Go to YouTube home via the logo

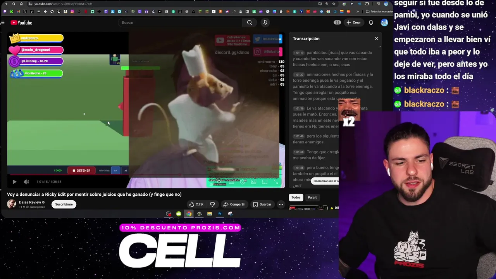point(21,22)
